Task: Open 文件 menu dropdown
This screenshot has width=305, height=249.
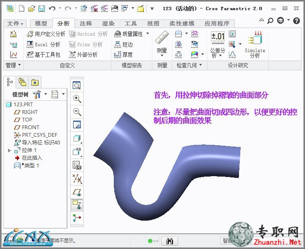Action: [15, 24]
